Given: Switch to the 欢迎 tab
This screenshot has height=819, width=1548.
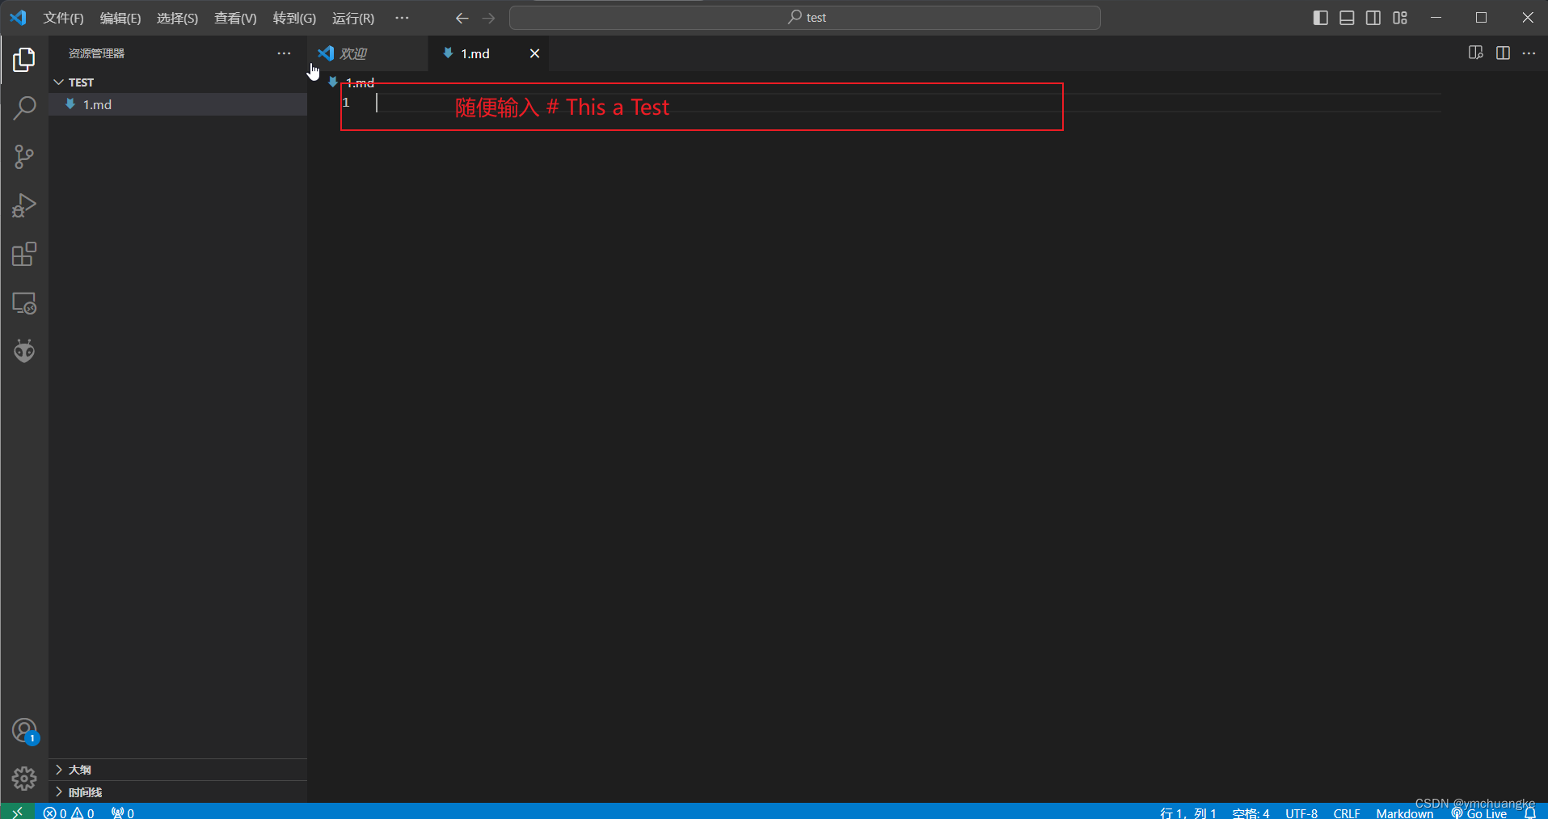Looking at the screenshot, I should click(x=369, y=53).
